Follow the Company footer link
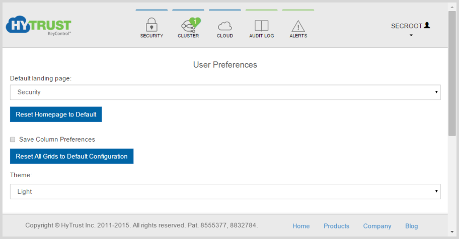The height and width of the screenshot is (239, 459). point(377,226)
